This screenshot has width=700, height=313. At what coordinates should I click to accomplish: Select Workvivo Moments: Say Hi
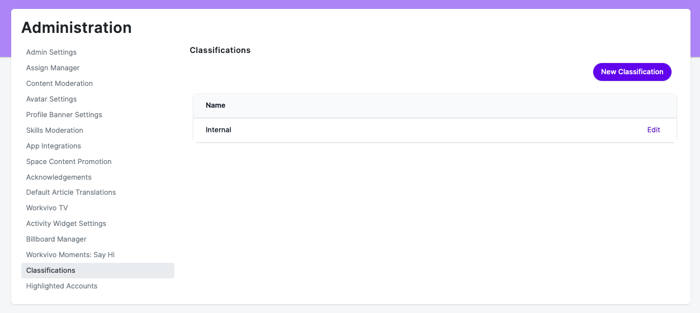pos(70,255)
